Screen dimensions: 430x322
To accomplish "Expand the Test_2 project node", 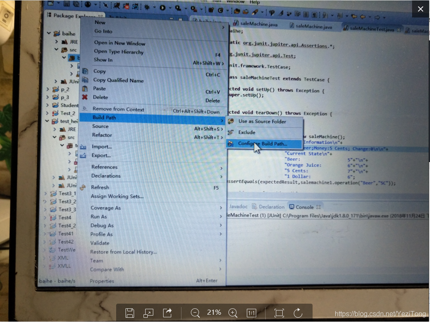I will (47, 113).
